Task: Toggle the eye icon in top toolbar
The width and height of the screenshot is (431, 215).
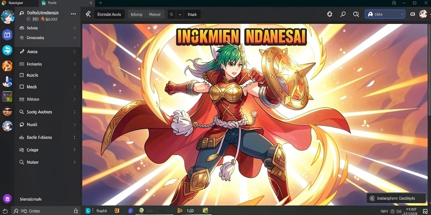Action: point(412,14)
